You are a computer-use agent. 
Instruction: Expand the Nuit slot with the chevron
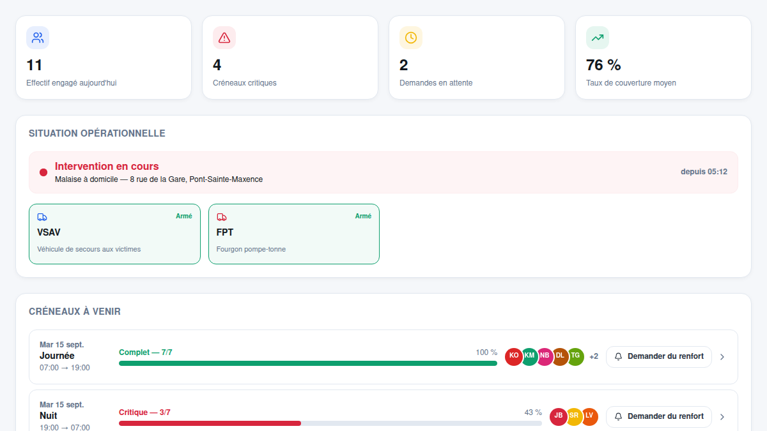tap(722, 417)
